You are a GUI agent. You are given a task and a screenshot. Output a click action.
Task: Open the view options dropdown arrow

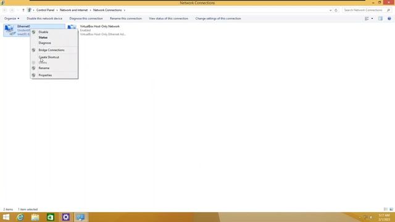click(372, 18)
